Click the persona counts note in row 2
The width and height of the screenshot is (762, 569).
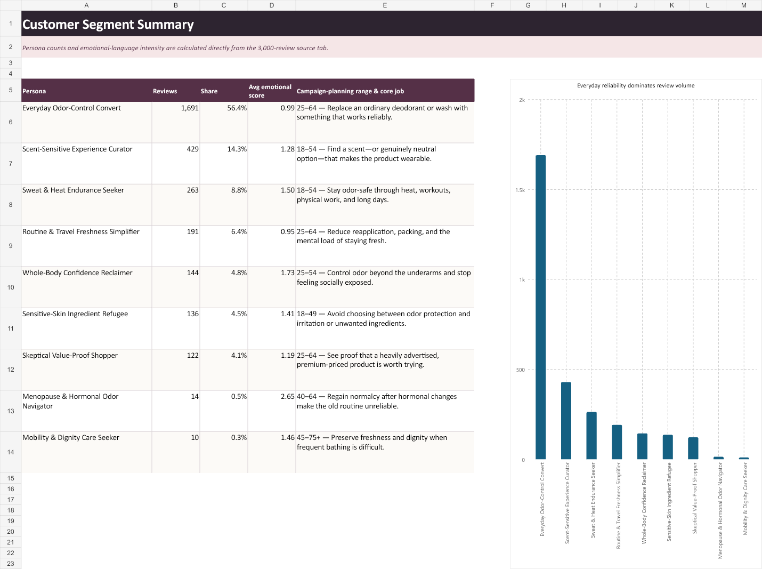[175, 48]
